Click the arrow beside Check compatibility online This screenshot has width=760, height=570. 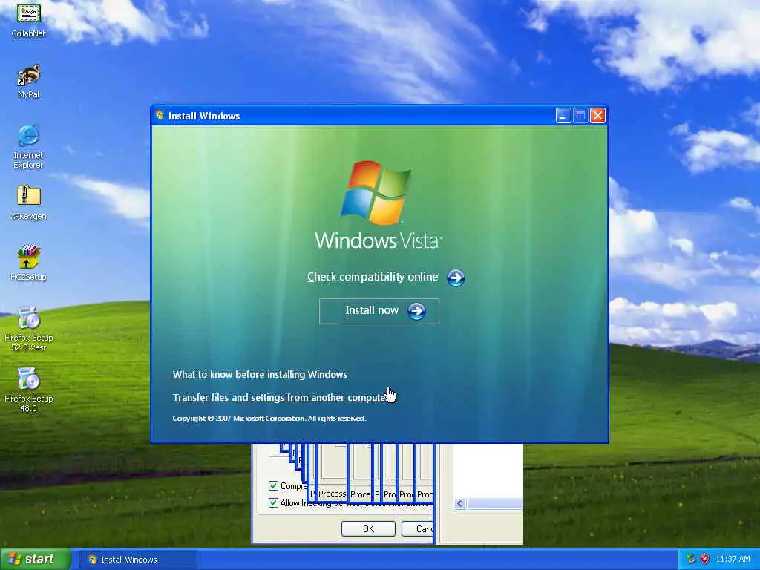tap(456, 278)
